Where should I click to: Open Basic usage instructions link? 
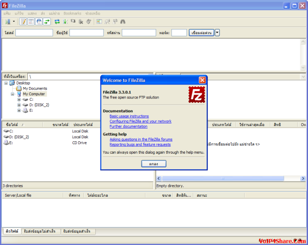point(129,116)
